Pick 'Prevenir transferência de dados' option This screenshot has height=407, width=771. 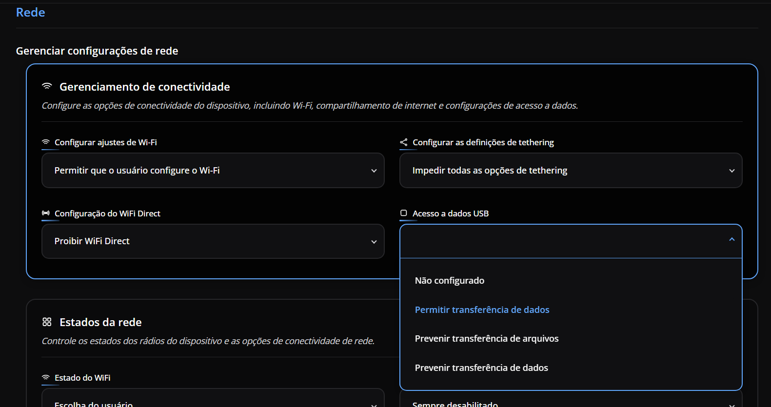tap(481, 368)
